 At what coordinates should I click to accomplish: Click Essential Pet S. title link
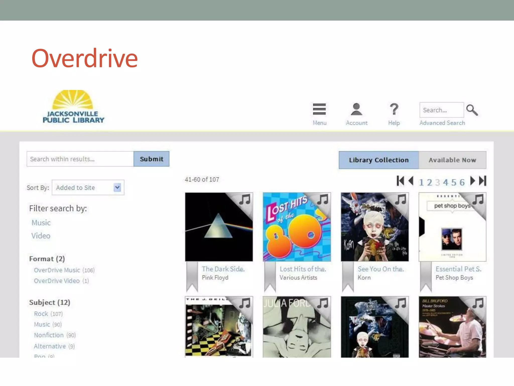click(x=459, y=269)
